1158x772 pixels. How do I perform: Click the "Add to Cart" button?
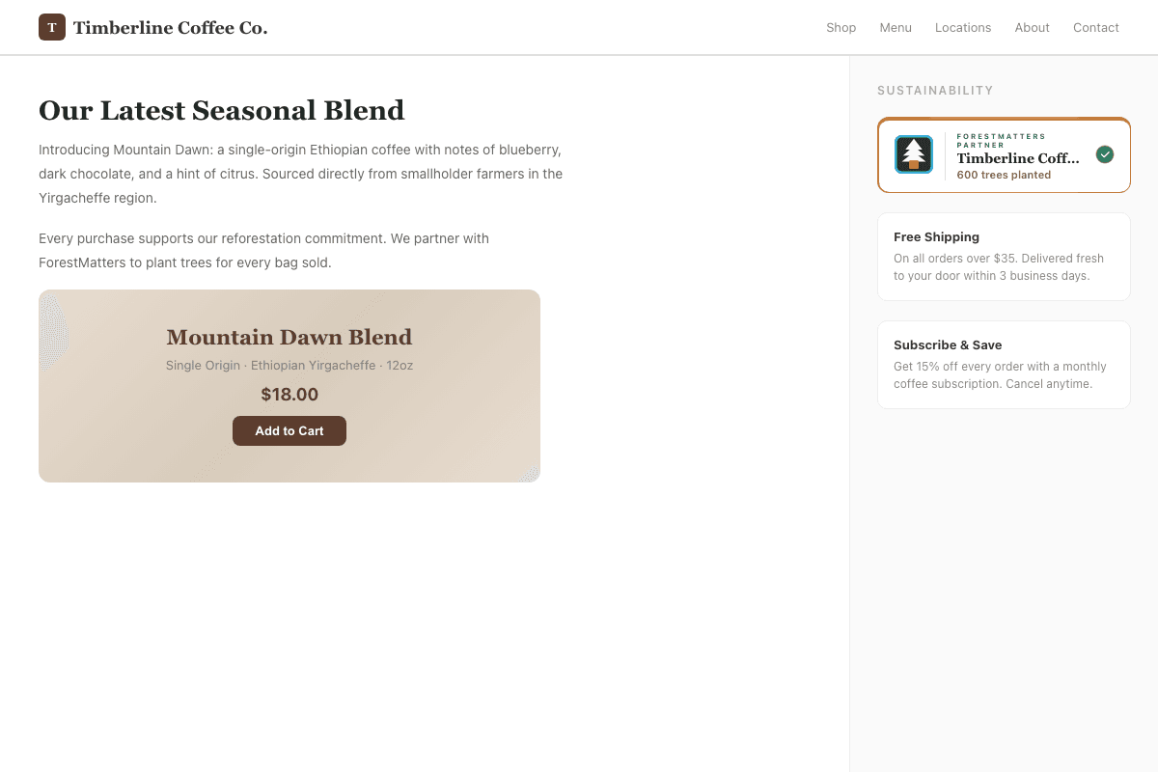click(289, 430)
